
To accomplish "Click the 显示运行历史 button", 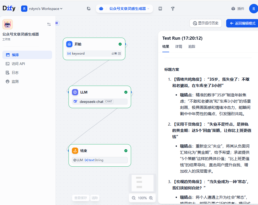I will point(206,23).
